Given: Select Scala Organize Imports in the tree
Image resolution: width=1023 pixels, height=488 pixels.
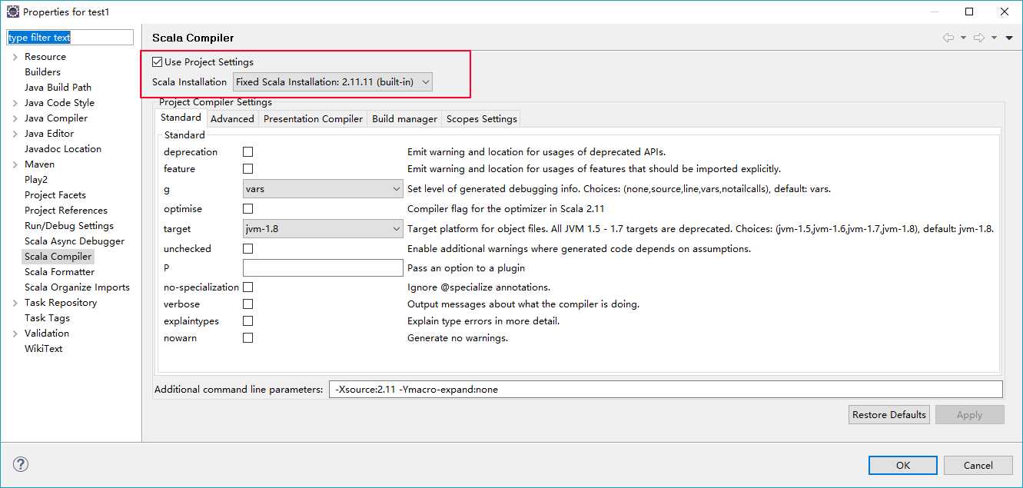Looking at the screenshot, I should pyautogui.click(x=77, y=287).
